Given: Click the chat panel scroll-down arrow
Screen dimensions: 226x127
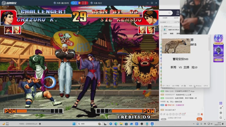Looking at the screenshot, I should coord(225,119).
